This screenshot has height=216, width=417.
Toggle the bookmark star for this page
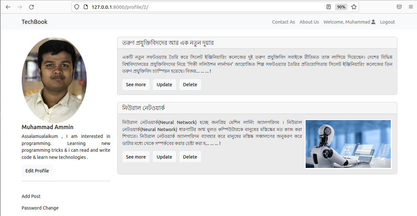pyautogui.click(x=354, y=7)
